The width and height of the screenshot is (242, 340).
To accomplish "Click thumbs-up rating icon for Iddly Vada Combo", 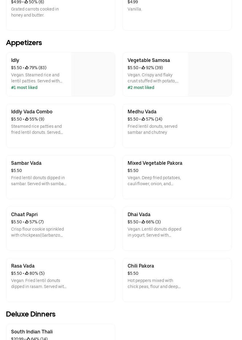I will click(27, 119).
